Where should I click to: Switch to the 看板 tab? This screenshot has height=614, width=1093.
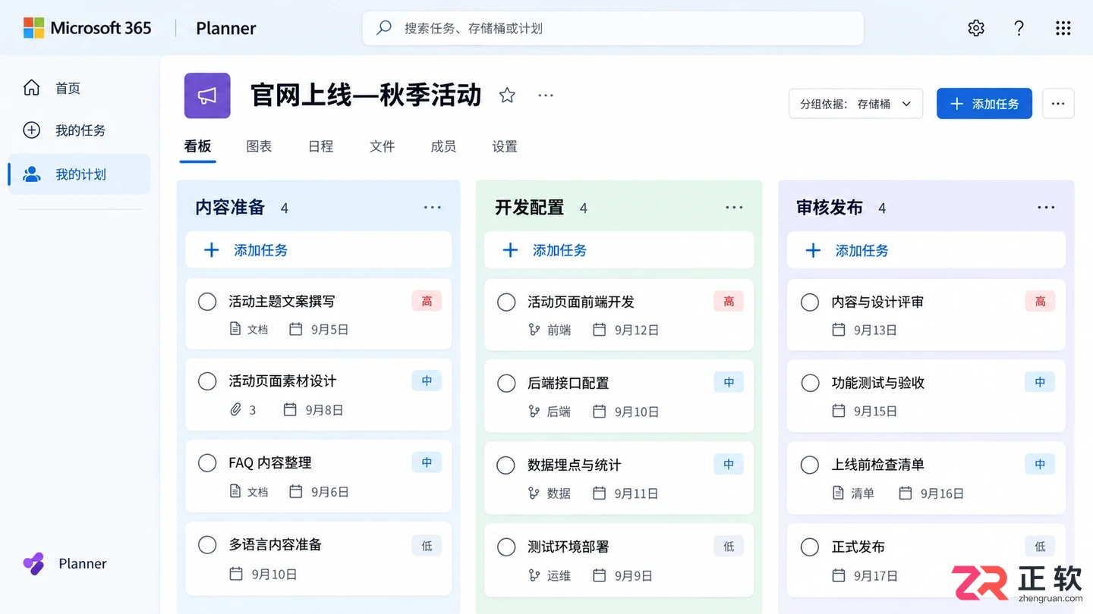coord(197,146)
